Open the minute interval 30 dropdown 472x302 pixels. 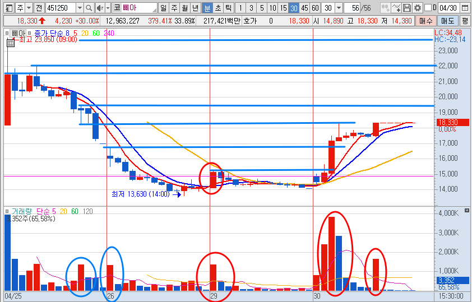339,8
